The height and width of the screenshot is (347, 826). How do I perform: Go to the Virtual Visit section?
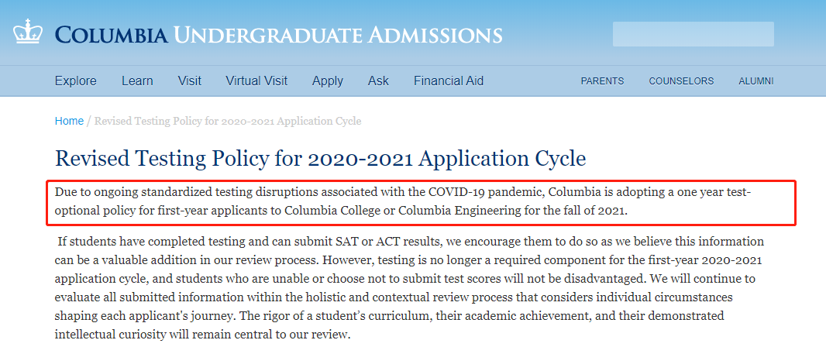[256, 81]
